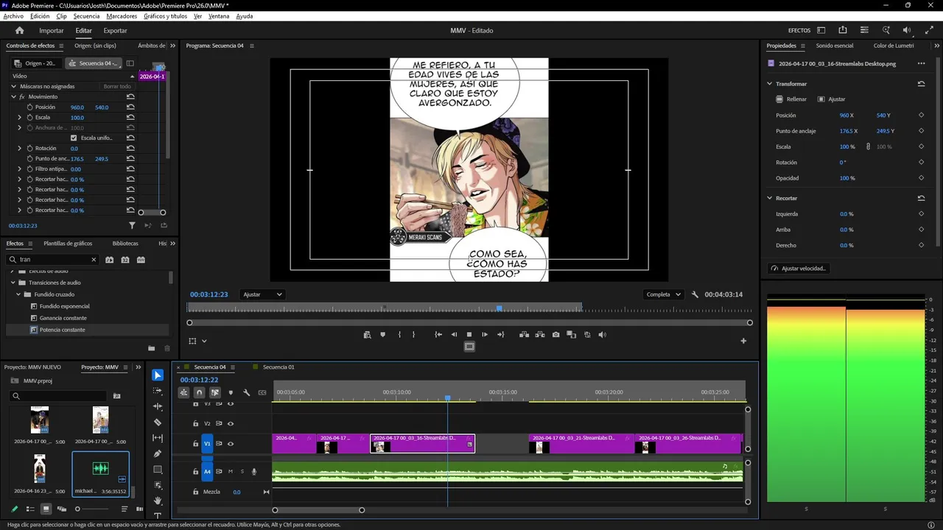Click the Rellenar button in Transformar

pyautogui.click(x=791, y=99)
